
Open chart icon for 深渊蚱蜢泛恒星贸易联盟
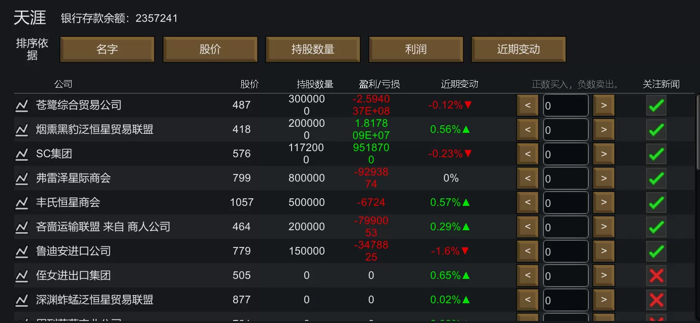tap(21, 300)
